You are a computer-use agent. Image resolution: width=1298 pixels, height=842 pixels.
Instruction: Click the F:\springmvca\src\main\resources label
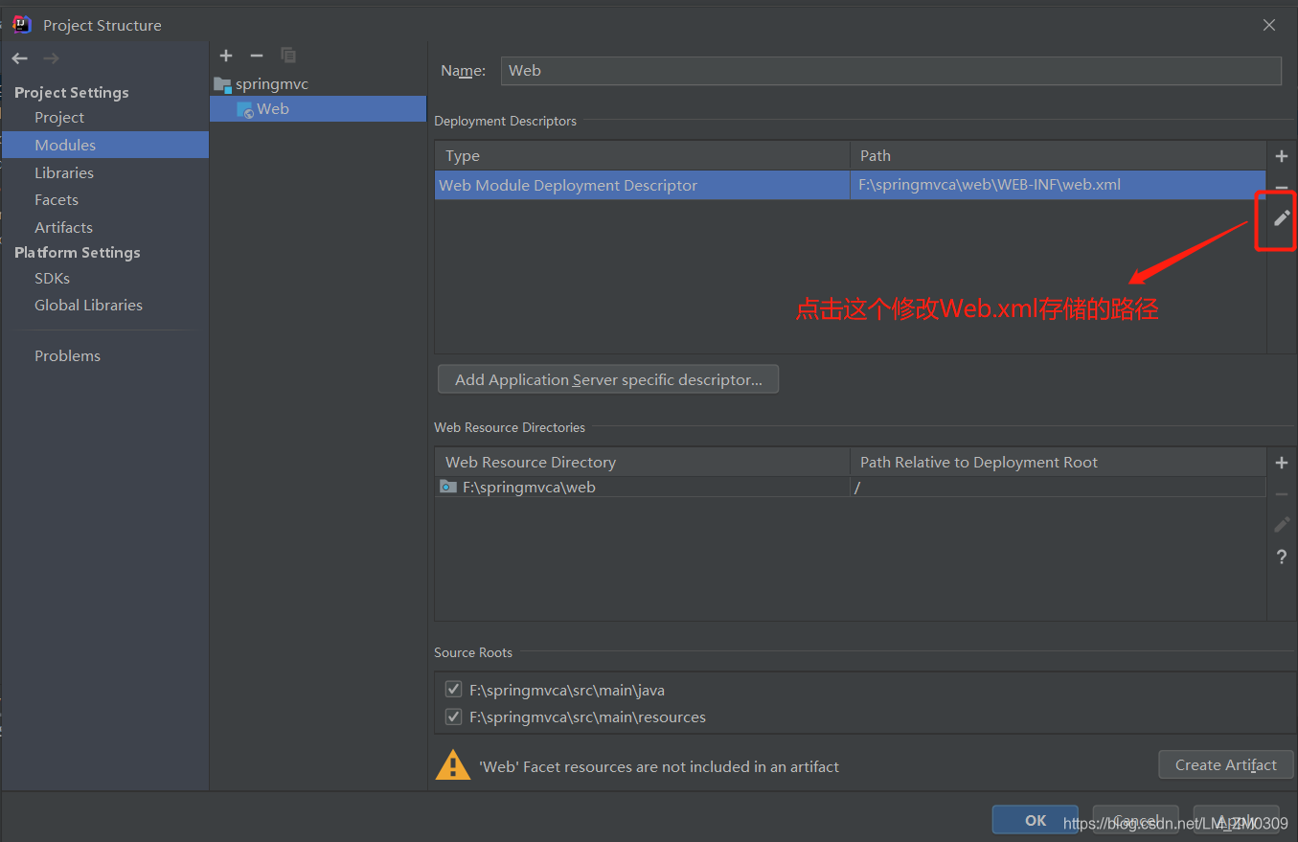pos(587,717)
